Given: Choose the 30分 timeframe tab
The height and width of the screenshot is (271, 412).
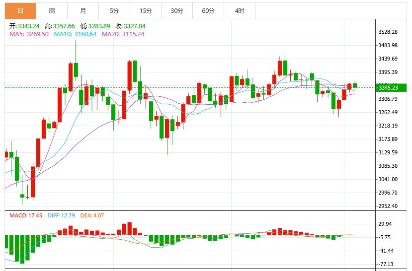Looking at the screenshot, I should [177, 10].
